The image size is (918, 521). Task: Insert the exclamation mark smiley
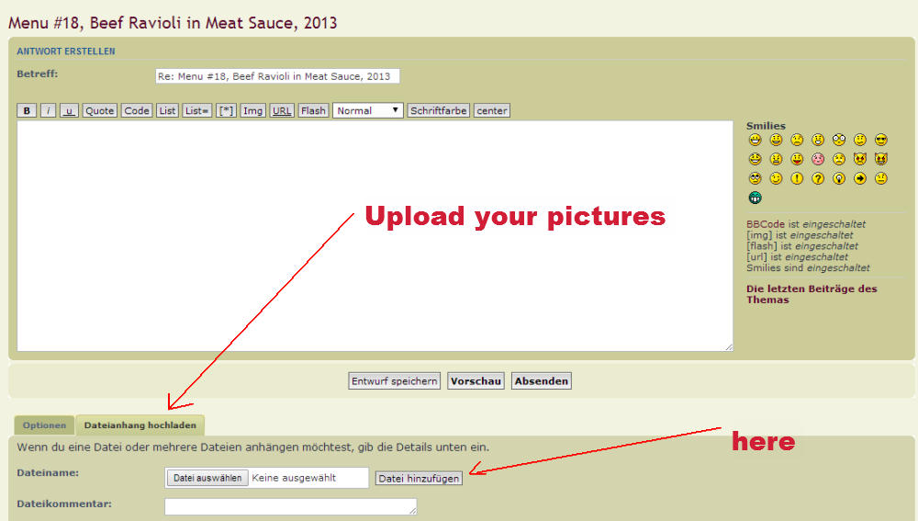point(797,178)
